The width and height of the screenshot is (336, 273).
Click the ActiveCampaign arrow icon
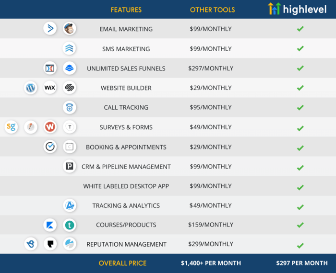pos(50,29)
